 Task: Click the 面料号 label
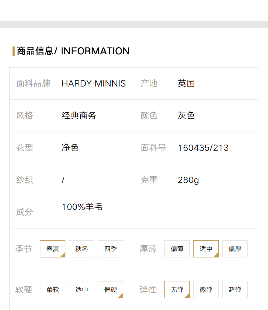point(153,148)
